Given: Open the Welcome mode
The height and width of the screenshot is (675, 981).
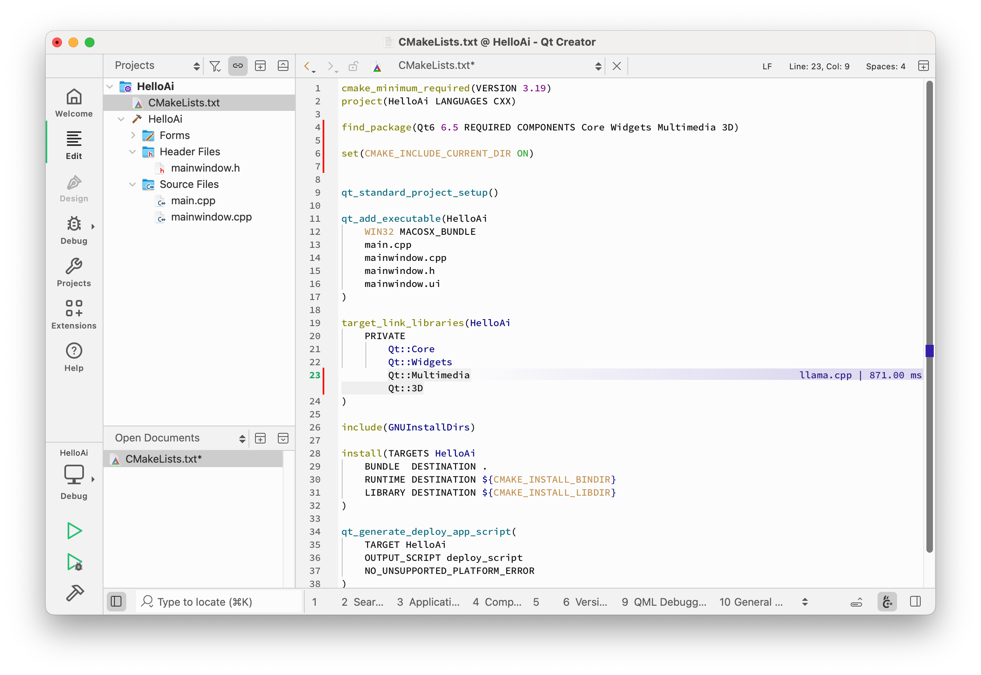Looking at the screenshot, I should [x=74, y=103].
